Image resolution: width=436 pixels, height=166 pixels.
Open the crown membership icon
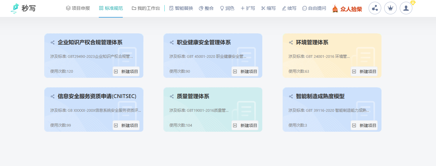(390, 8)
